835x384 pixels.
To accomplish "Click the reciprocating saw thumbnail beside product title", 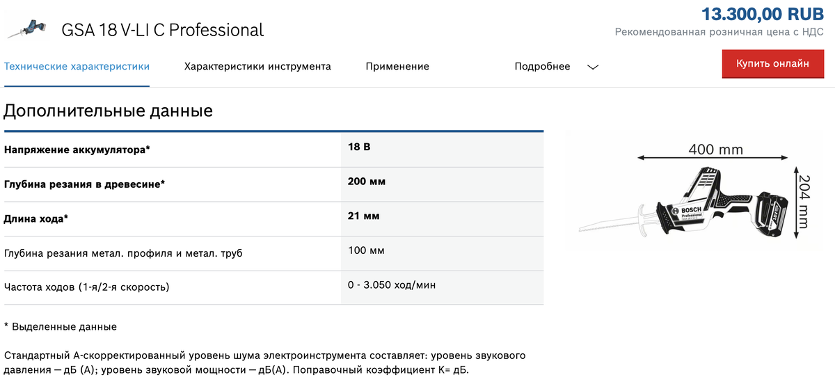I will click(x=26, y=30).
